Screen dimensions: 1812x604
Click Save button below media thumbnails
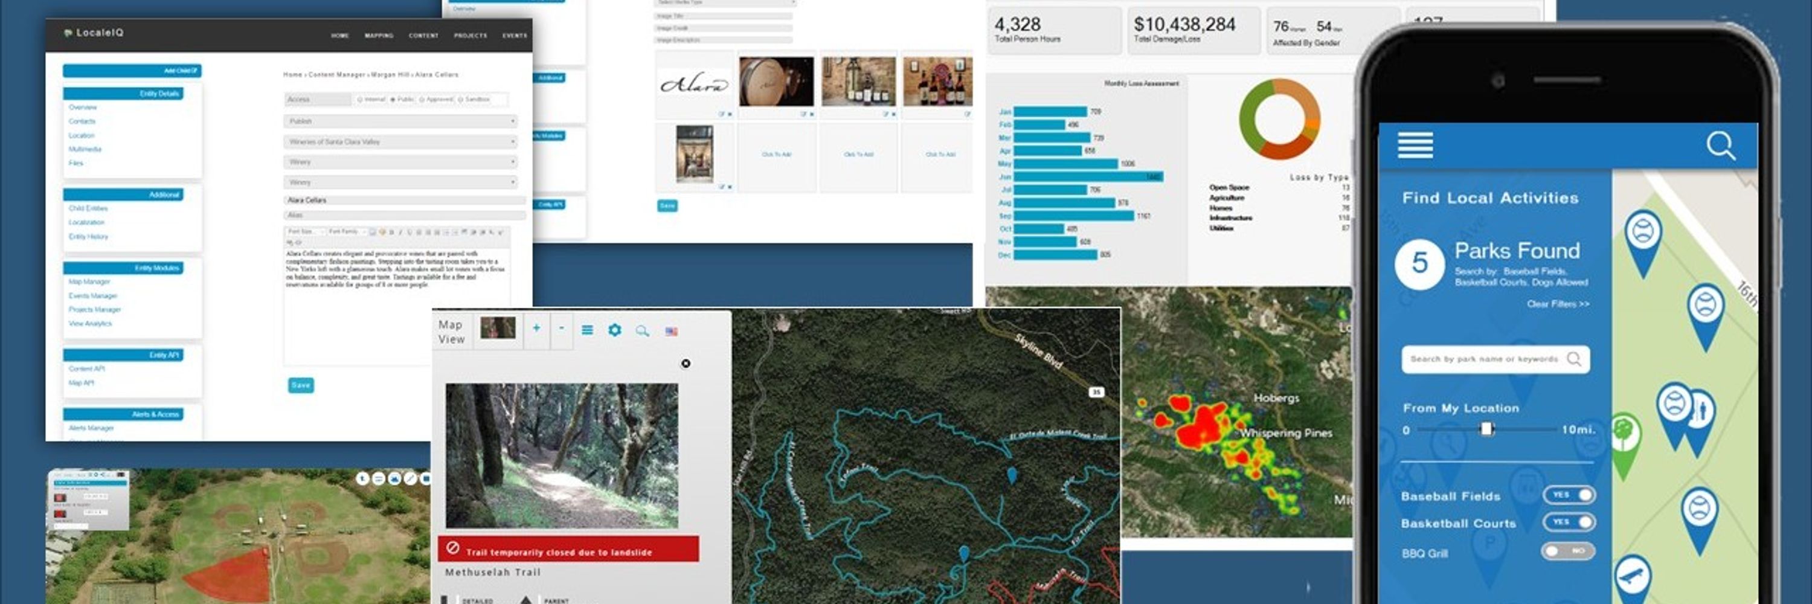tap(667, 206)
